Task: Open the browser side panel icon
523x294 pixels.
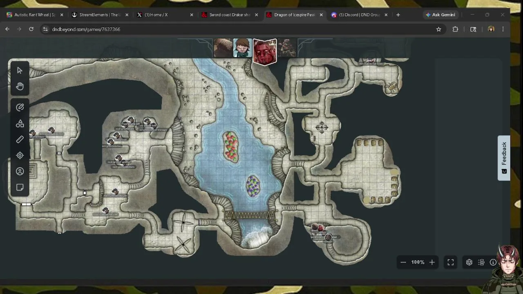Action: (473, 29)
